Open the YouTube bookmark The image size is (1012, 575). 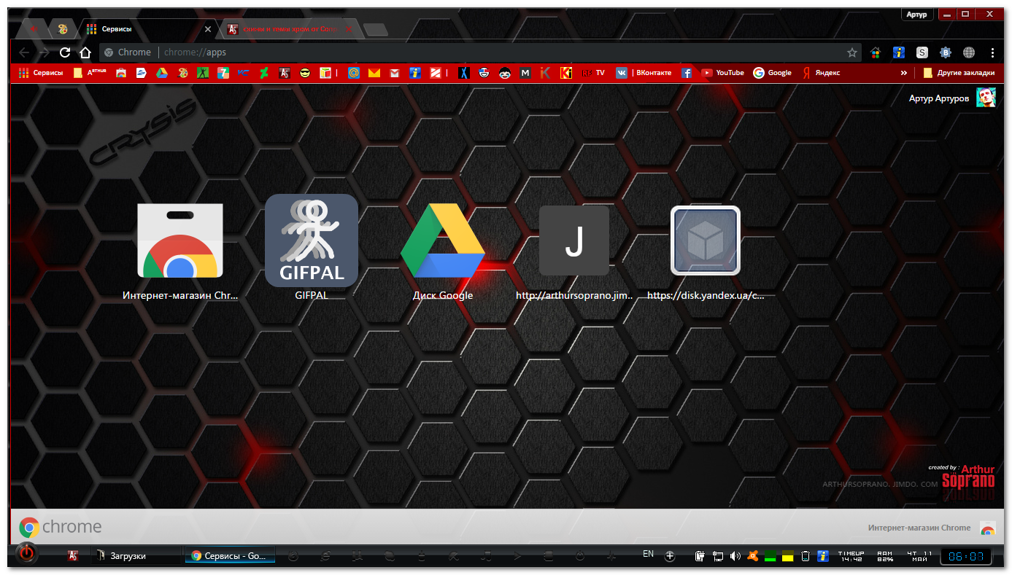(723, 73)
